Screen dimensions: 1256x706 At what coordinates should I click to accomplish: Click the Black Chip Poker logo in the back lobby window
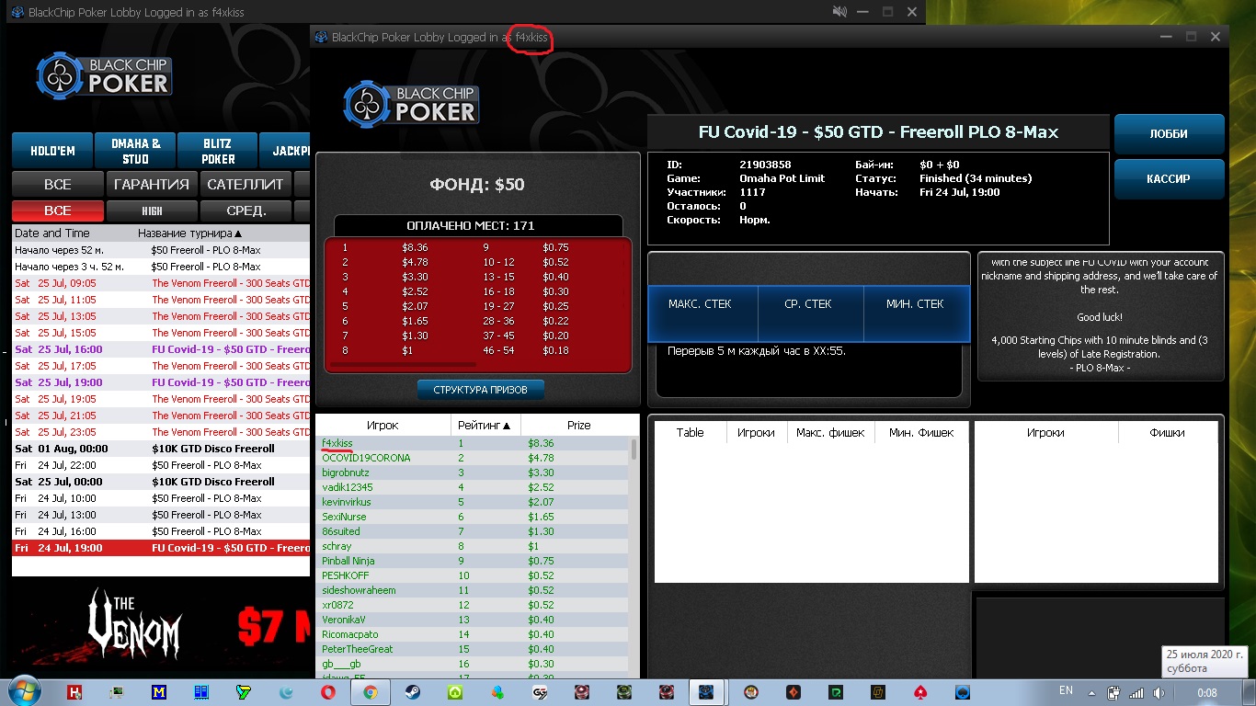(x=104, y=74)
